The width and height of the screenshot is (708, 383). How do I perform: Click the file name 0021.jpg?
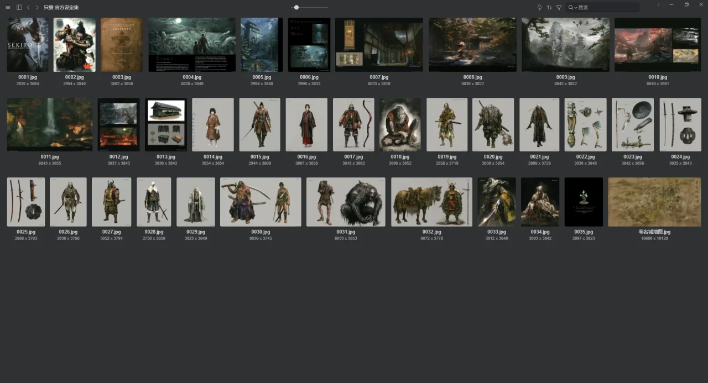tap(539, 157)
